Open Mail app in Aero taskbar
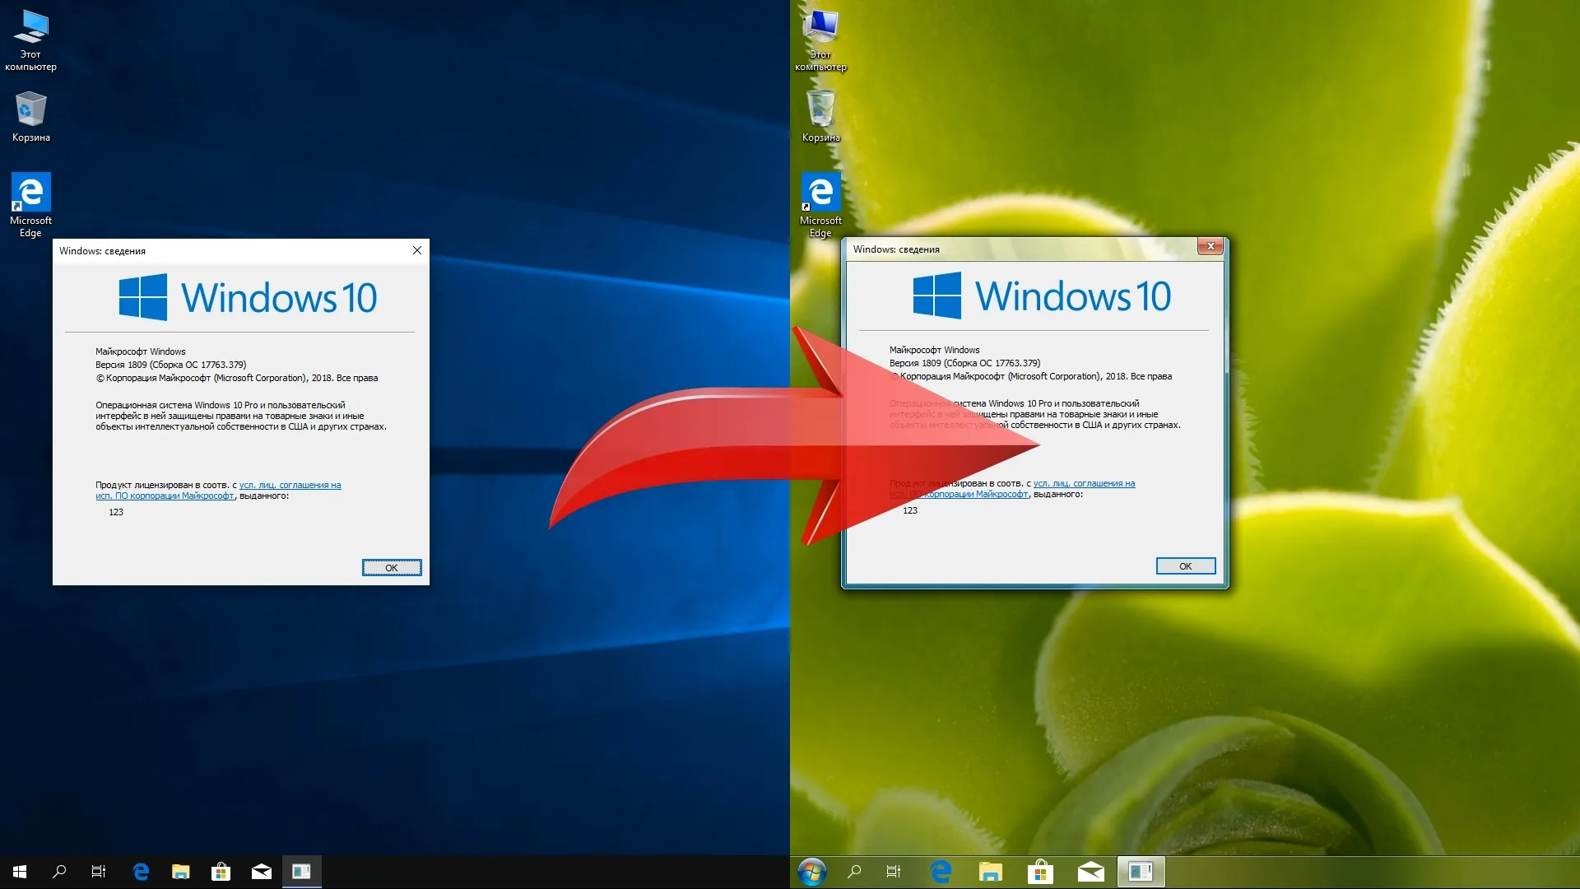This screenshot has width=1580, height=889. pos(1091,871)
